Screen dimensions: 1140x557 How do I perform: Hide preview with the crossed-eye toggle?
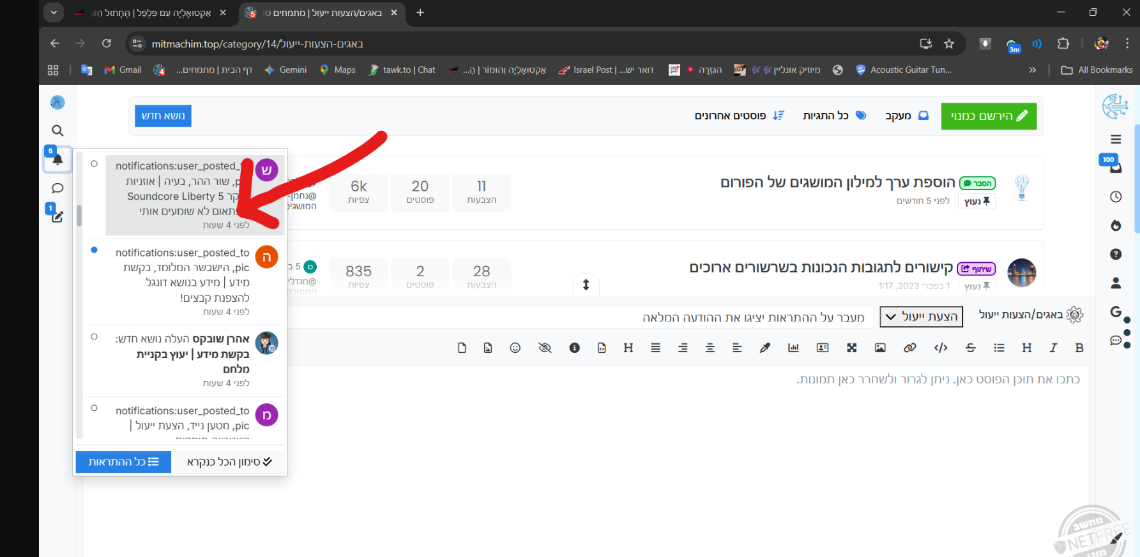coord(545,348)
